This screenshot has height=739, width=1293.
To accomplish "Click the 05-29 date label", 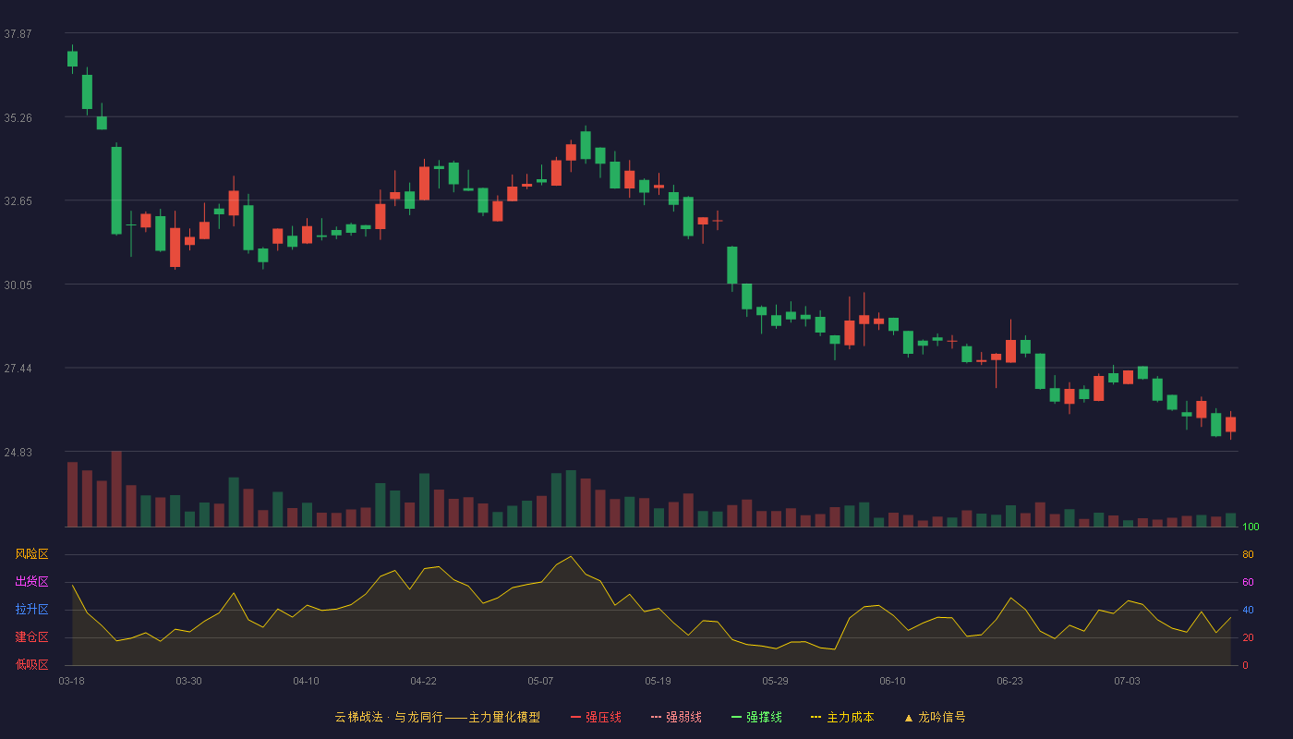I will [x=775, y=681].
